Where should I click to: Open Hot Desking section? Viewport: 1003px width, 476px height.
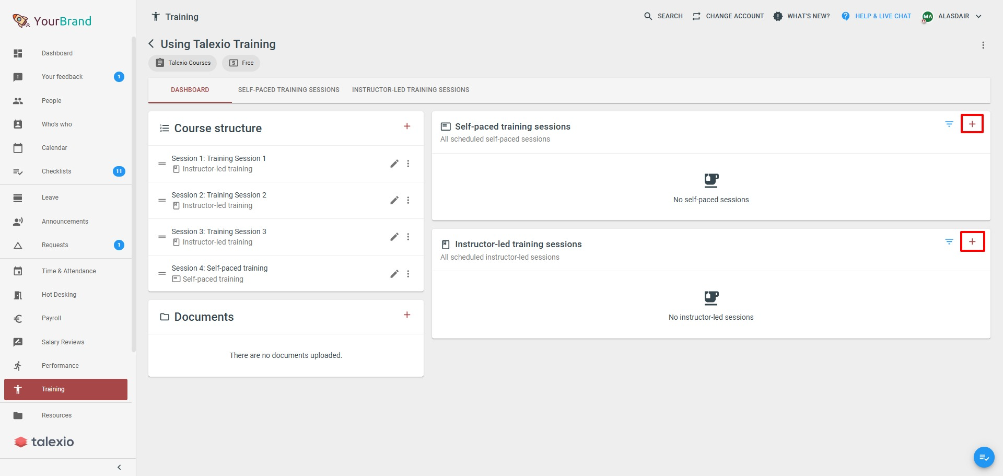[x=66, y=295]
